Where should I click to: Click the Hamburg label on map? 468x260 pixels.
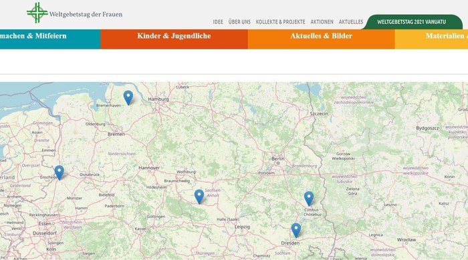(x=158, y=99)
